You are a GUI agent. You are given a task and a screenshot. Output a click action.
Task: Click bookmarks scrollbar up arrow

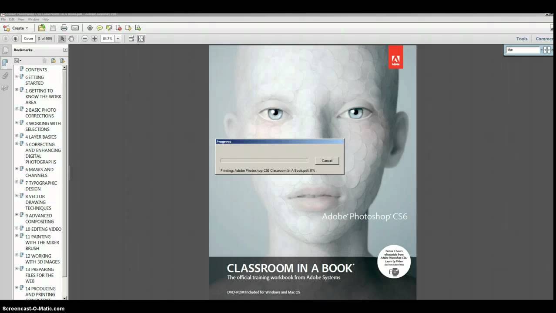pyautogui.click(x=65, y=68)
